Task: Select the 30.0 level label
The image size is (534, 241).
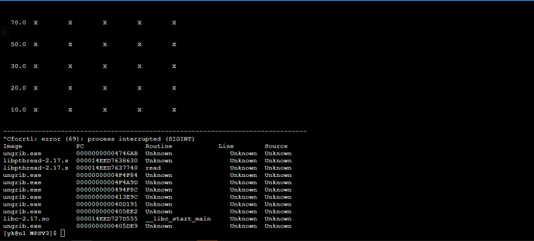Action: coord(19,66)
